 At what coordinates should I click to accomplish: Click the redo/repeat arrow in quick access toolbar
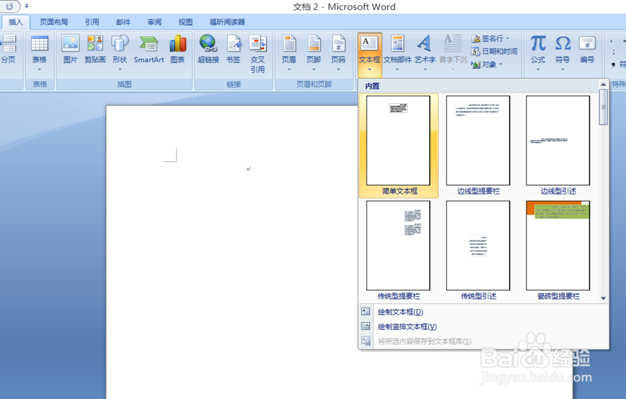pyautogui.click(x=9, y=6)
